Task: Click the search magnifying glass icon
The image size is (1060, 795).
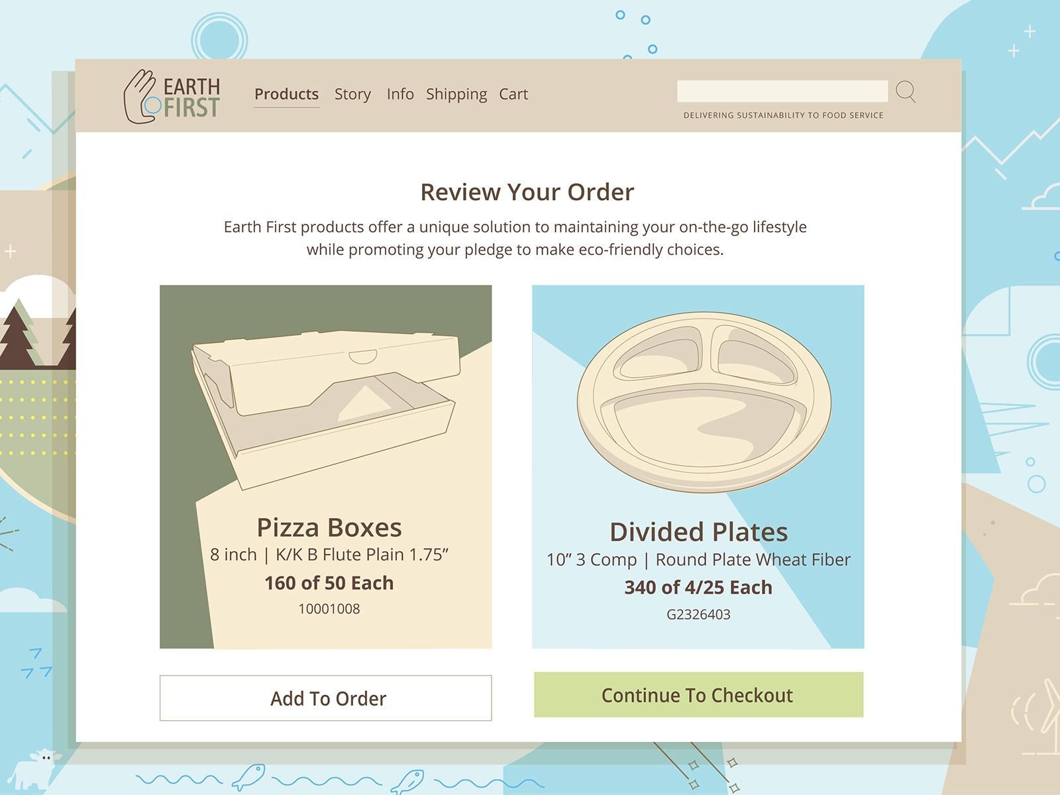Action: tap(906, 91)
